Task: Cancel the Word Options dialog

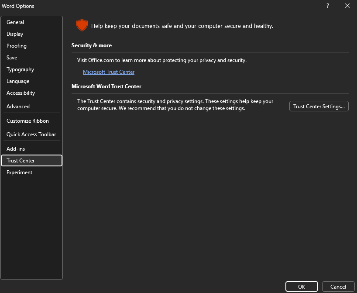Action: pos(338,286)
